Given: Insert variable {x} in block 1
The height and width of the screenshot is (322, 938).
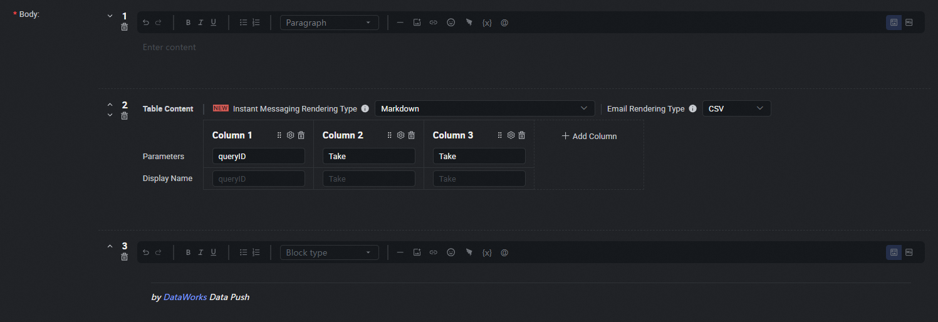Looking at the screenshot, I should (x=487, y=23).
